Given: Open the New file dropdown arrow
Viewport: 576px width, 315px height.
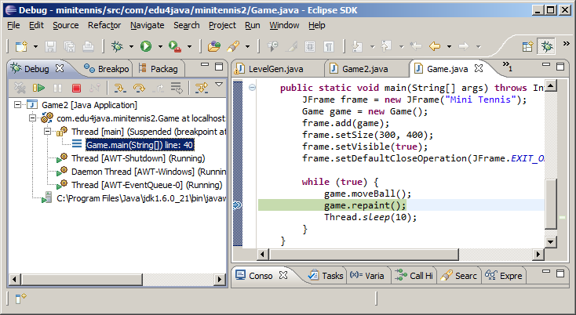Looking at the screenshot, I should 35,47.
